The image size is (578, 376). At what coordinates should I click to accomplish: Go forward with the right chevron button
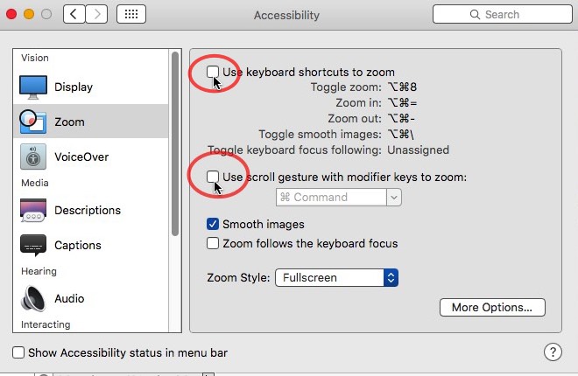pyautogui.click(x=98, y=15)
